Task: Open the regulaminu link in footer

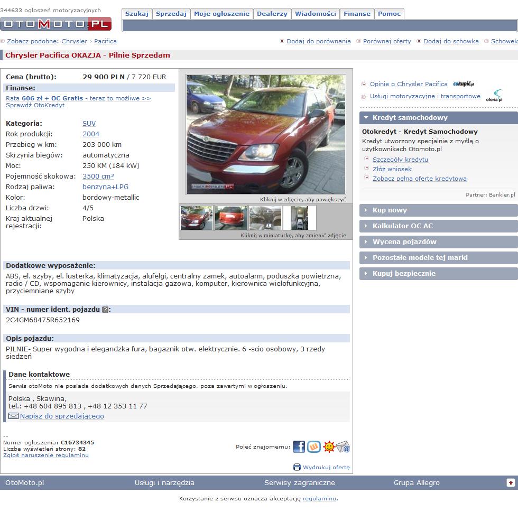Action: (x=319, y=498)
